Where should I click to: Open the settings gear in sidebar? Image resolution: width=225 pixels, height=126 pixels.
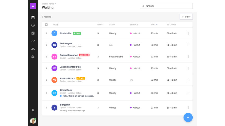[33, 57]
